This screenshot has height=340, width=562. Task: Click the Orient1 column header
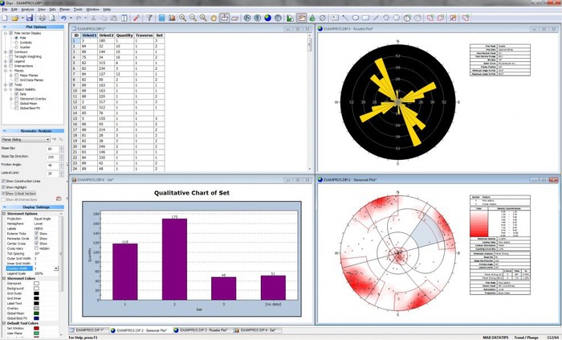tap(89, 35)
